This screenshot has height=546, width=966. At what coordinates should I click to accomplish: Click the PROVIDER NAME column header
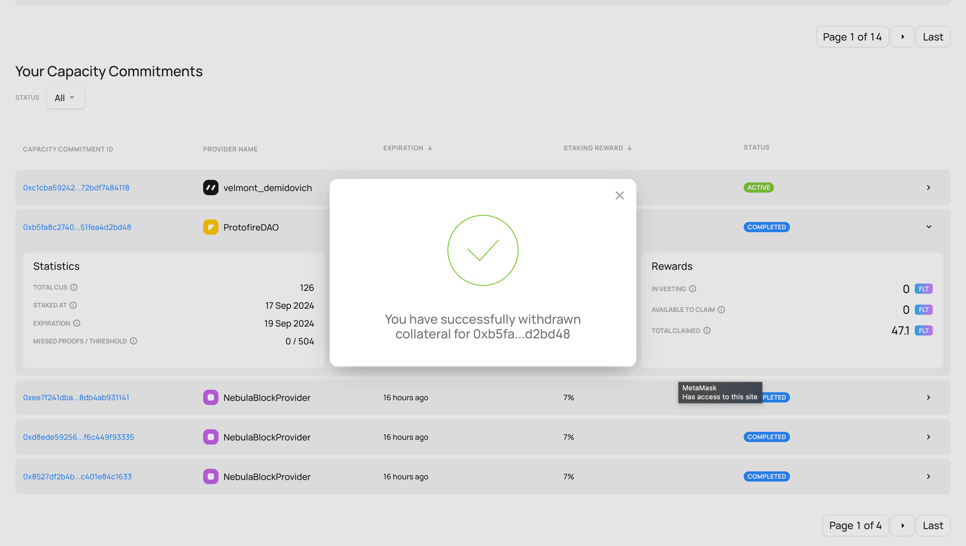(x=230, y=149)
